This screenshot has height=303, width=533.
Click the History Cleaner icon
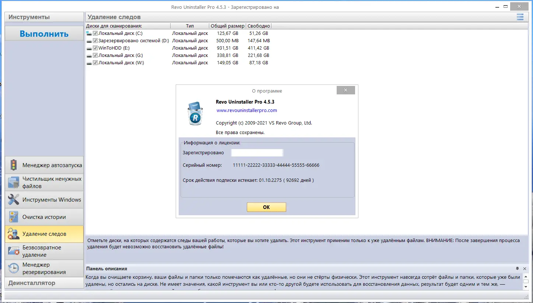[x=14, y=217]
